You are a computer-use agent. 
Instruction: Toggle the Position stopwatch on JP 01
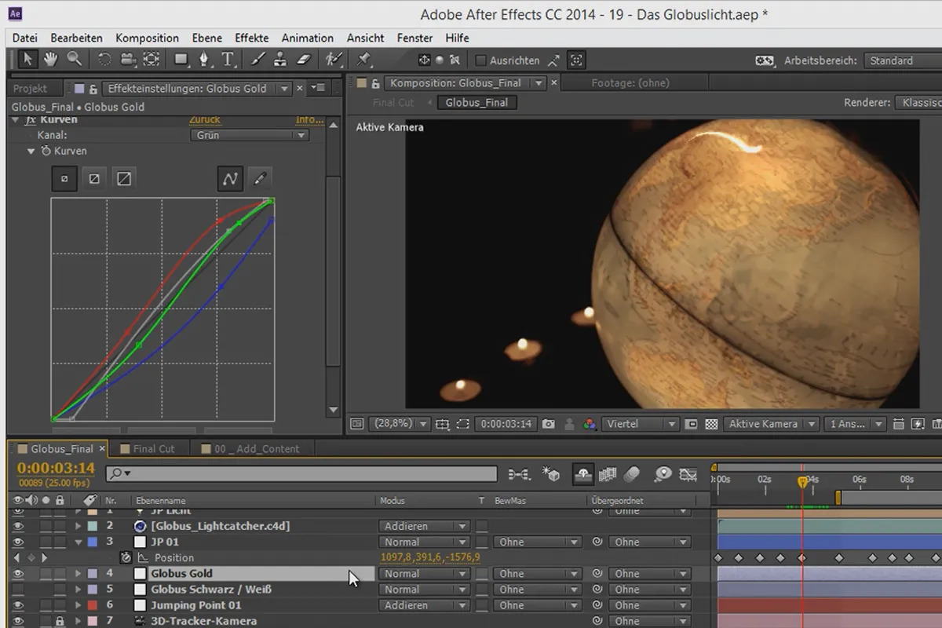(x=126, y=557)
